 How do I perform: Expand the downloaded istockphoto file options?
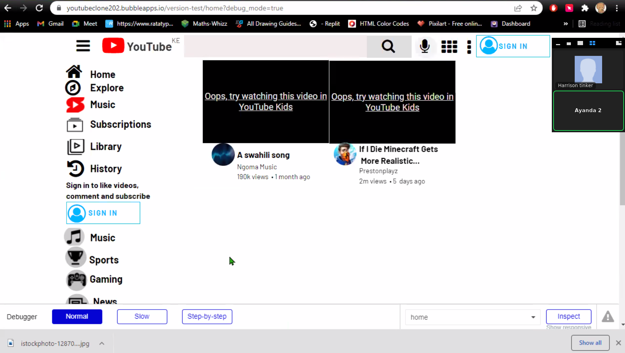tap(102, 343)
